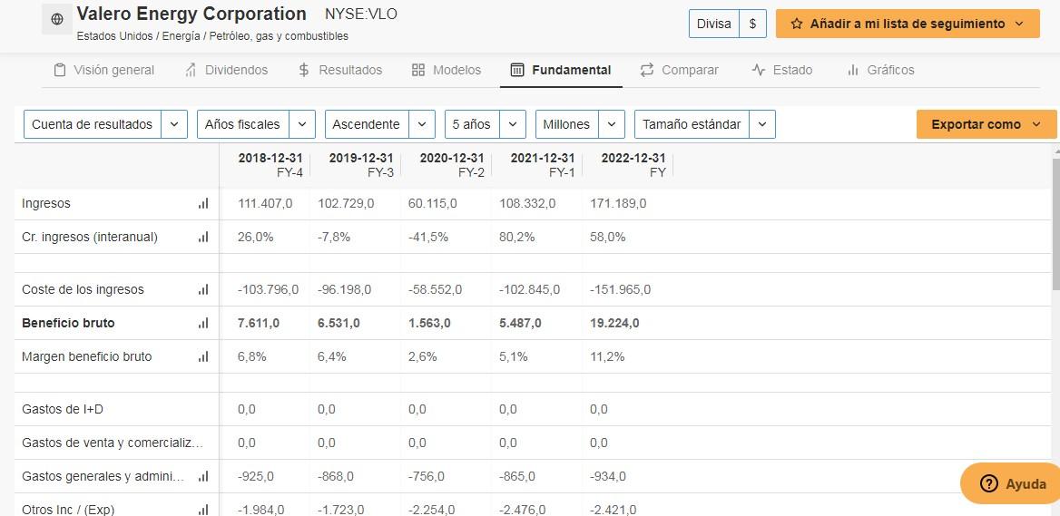This screenshot has width=1060, height=516.
Task: Click the question mark icon in Ayuda
Action: 989,483
